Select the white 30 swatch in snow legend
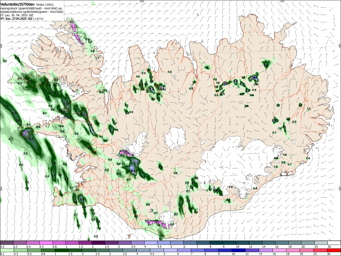Screen dimensions: 341x256 (x=334, y=243)
